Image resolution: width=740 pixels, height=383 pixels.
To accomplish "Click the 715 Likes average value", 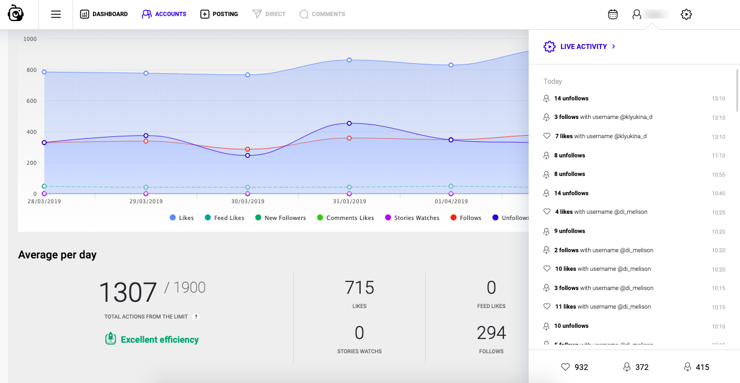I will pos(359,288).
